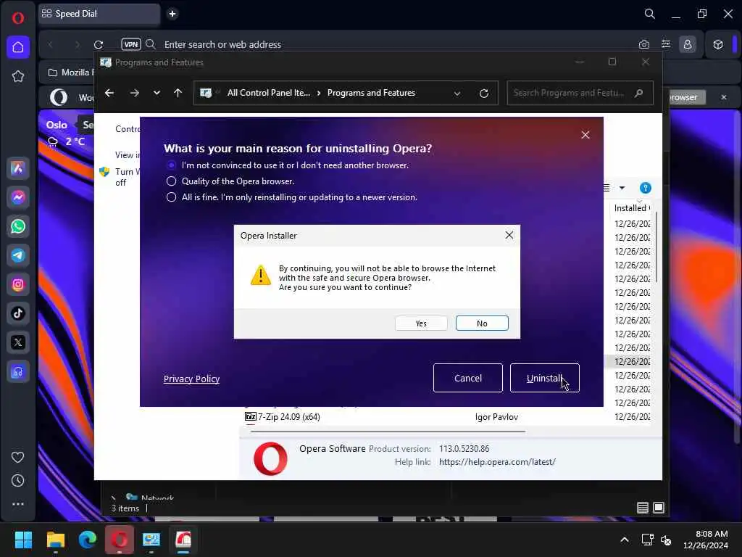Open Bookmarks star in Opera sidebar
Viewport: 742px width, 557px height.
[x=18, y=76]
